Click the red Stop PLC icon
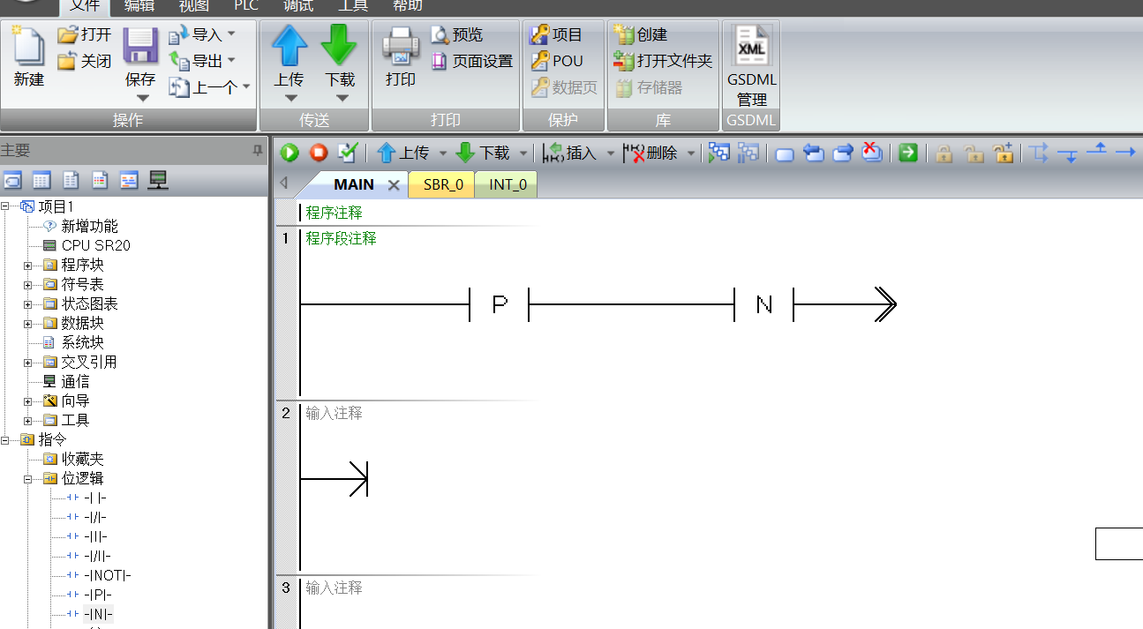This screenshot has height=629, width=1143. click(319, 153)
